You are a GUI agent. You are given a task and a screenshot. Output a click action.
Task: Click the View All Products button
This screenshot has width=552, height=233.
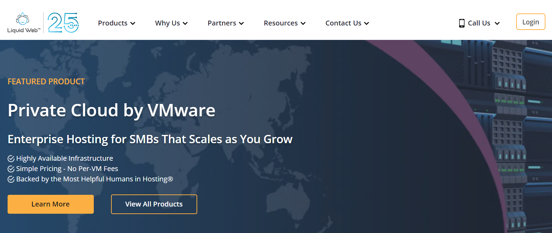point(154,204)
